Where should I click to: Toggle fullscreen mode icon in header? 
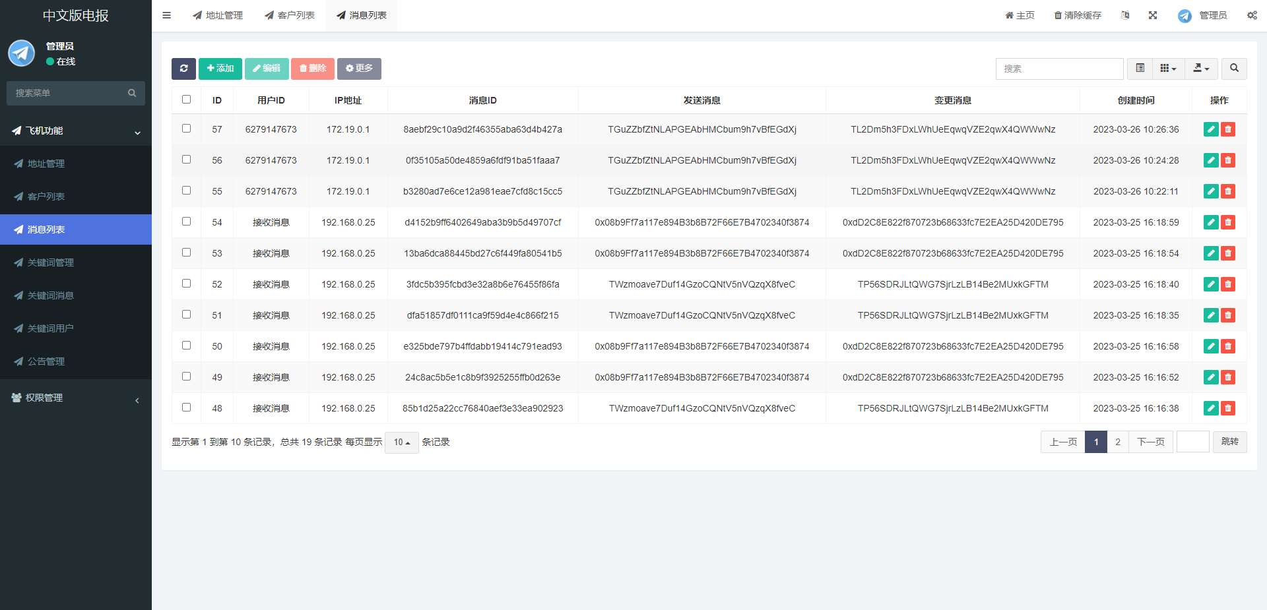1153,15
